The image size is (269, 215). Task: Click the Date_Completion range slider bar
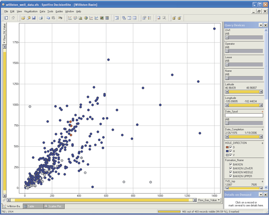(x=244, y=137)
